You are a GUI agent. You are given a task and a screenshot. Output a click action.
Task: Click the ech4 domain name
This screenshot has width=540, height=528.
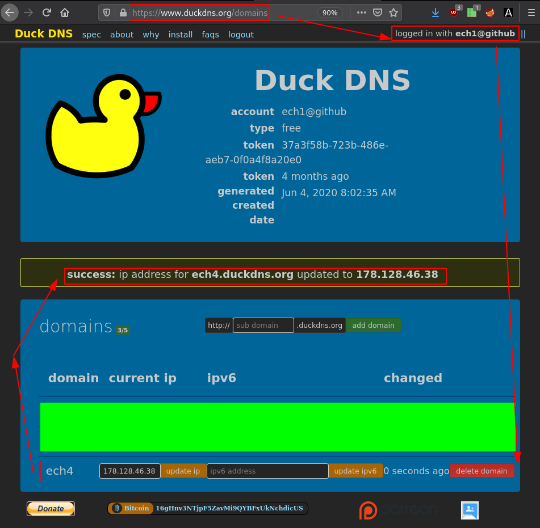[x=60, y=471]
